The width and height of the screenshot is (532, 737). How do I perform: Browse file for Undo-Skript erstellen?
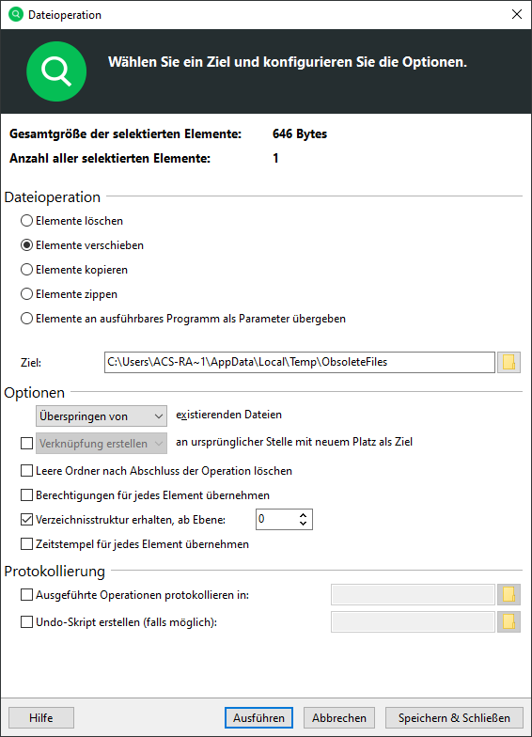(509, 622)
